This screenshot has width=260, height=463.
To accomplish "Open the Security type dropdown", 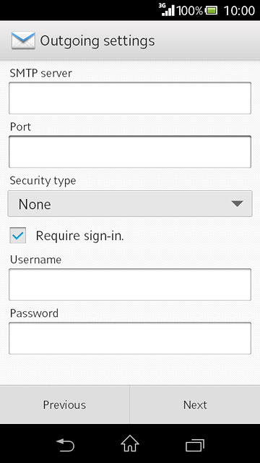I will [130, 204].
